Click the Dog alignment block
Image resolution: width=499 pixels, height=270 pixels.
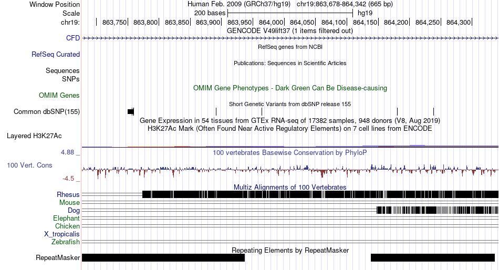point(437,210)
